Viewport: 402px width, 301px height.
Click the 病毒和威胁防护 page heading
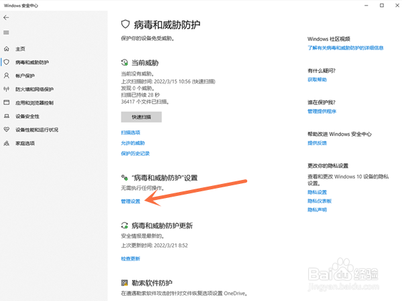point(167,25)
